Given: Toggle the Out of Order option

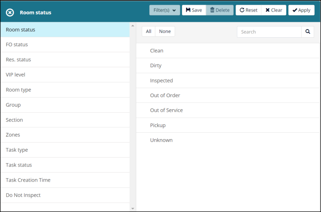Looking at the screenshot, I should point(228,96).
